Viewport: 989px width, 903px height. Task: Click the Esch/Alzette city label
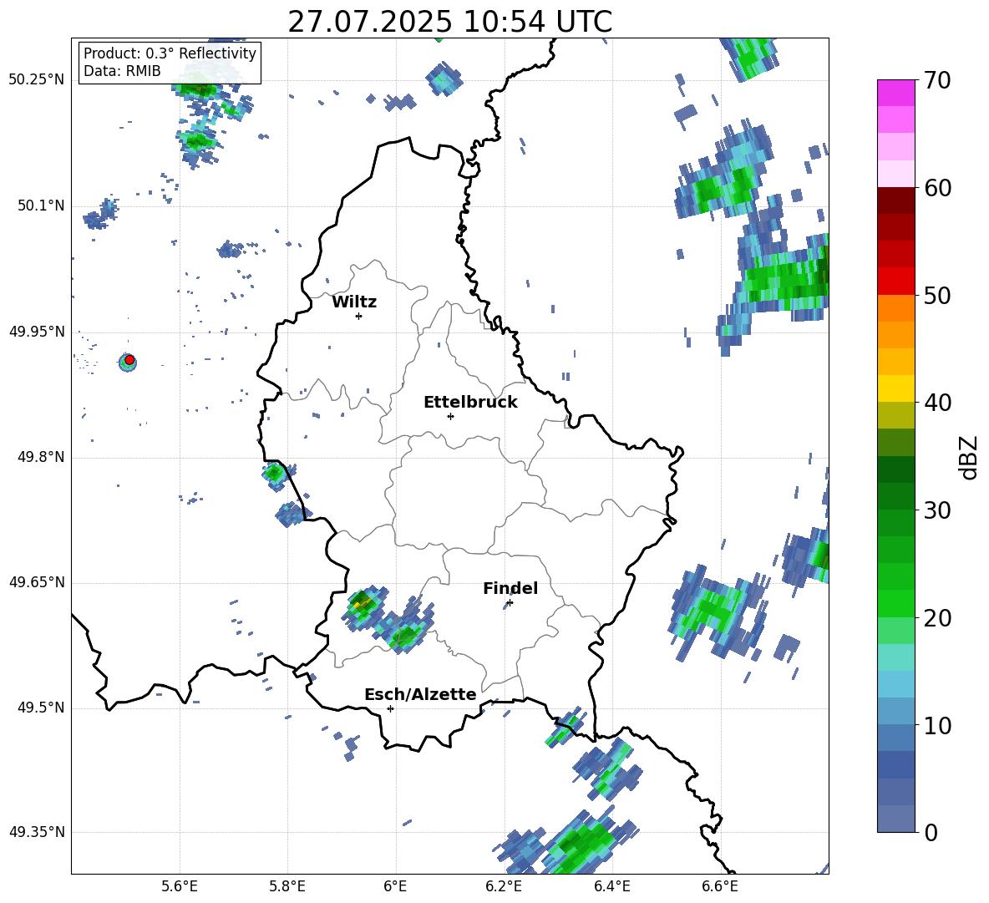420,694
